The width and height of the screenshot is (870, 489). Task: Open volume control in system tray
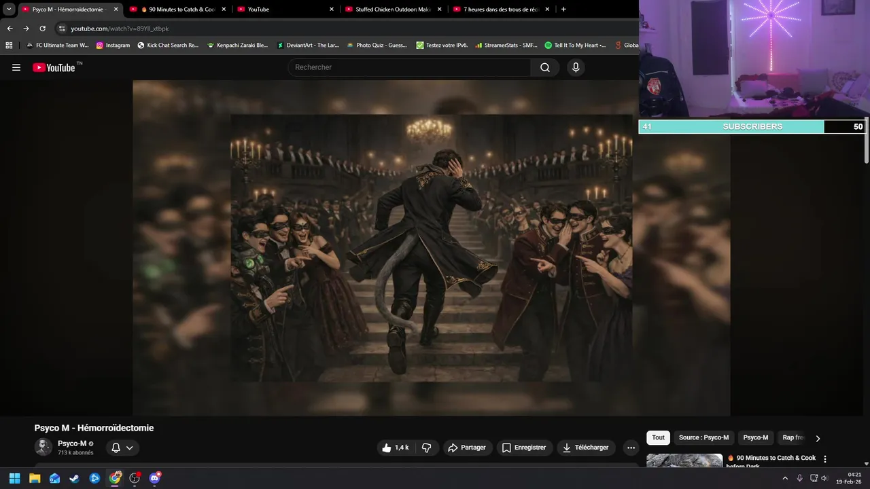[824, 478]
